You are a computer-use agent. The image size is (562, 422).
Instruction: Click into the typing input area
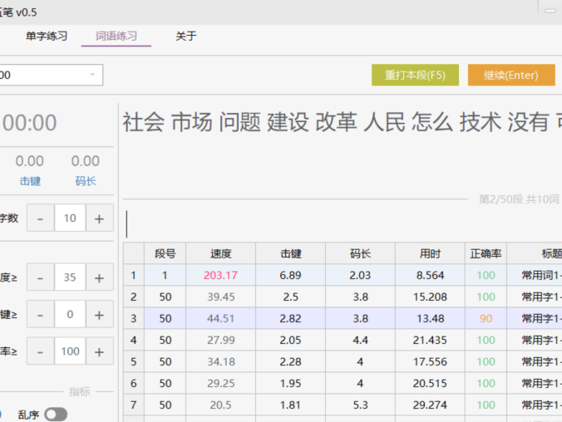[x=341, y=224]
